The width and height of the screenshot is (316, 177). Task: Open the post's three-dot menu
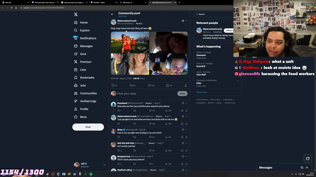187,21
